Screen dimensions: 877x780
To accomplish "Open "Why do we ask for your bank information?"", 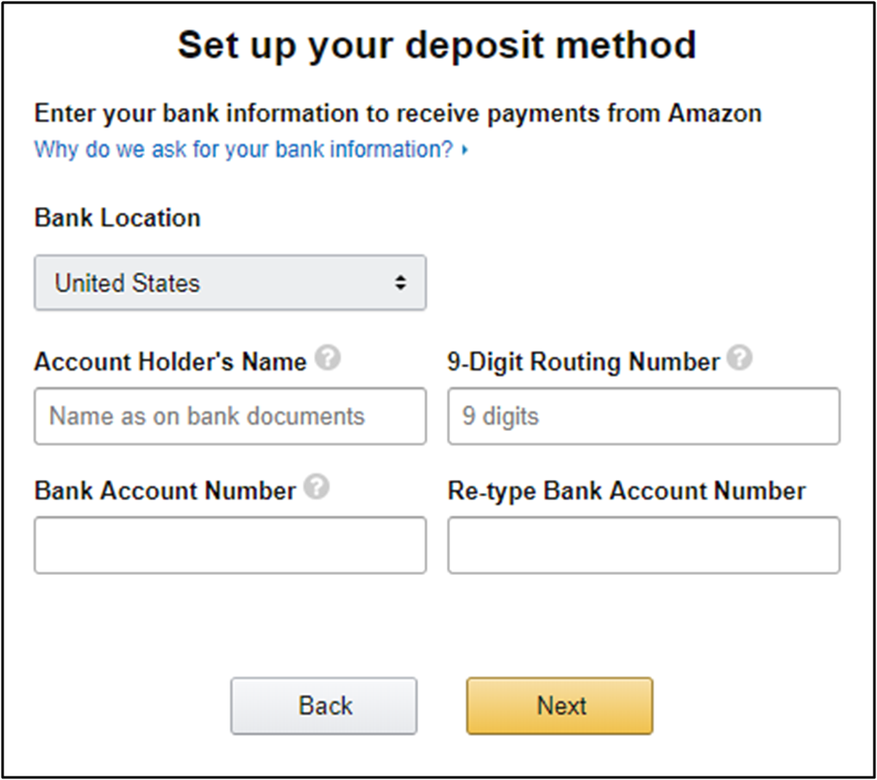I will [243, 150].
